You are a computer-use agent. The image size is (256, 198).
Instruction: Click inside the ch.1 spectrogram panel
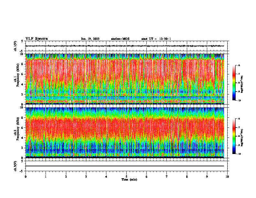click(x=124, y=79)
